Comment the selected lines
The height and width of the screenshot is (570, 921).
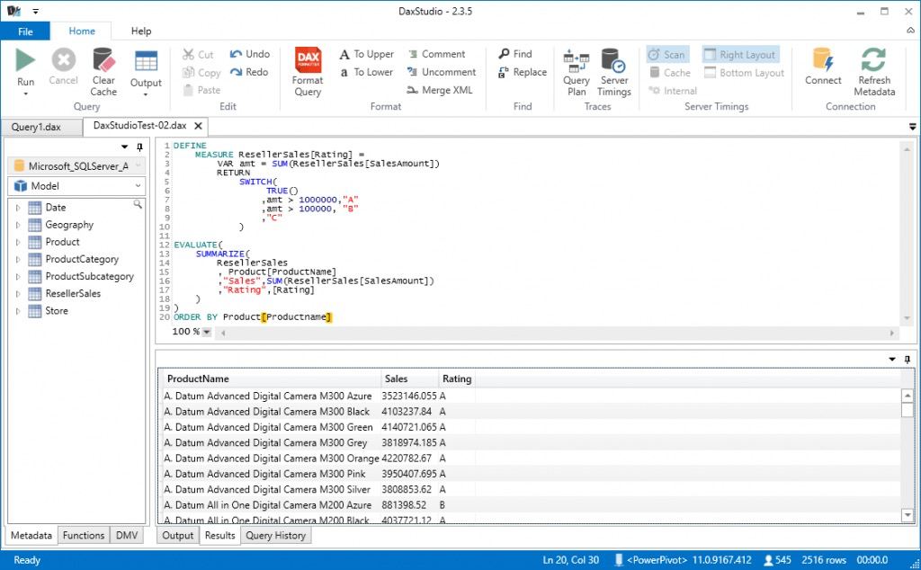[x=436, y=53]
